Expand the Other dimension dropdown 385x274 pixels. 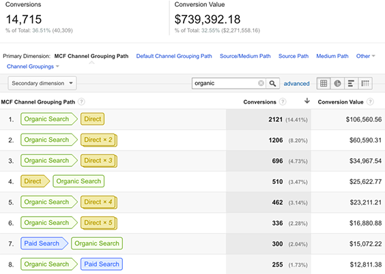[366, 56]
